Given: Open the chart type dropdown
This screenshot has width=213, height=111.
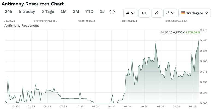Looking at the screenshot, I should tap(130, 13).
